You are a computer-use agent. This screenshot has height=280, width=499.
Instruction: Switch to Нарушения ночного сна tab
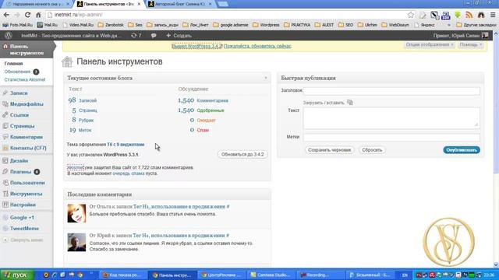click(37, 4)
